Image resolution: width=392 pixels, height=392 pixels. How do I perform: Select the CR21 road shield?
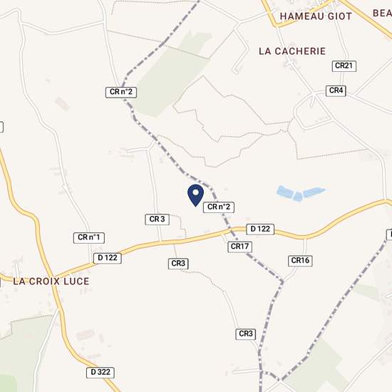(x=344, y=66)
